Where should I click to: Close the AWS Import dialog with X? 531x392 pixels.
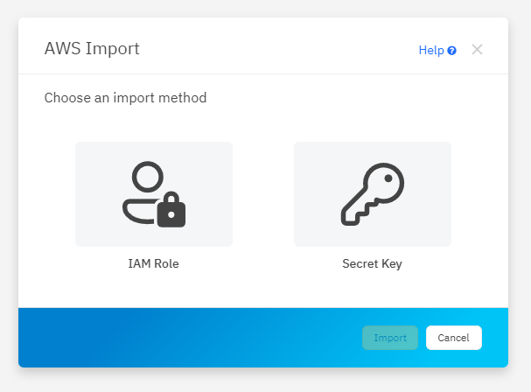(477, 50)
